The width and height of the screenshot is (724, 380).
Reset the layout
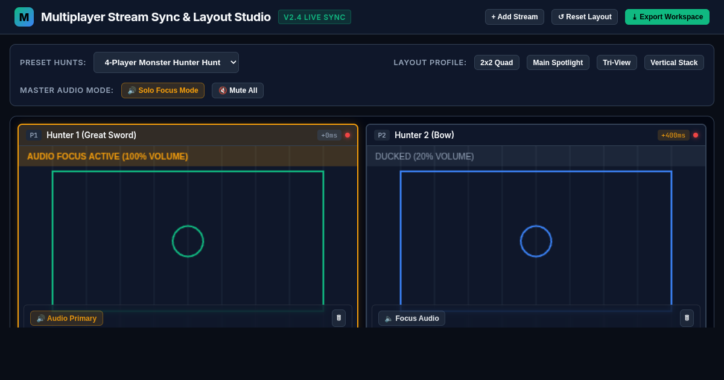(585, 17)
